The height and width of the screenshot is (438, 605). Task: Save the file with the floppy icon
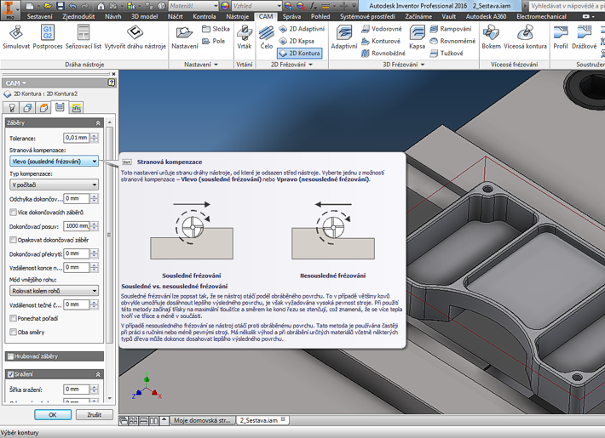tap(60, 6)
